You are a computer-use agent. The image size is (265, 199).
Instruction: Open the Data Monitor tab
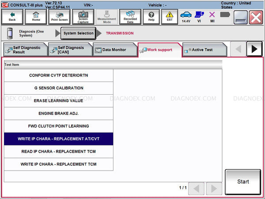pos(114,50)
